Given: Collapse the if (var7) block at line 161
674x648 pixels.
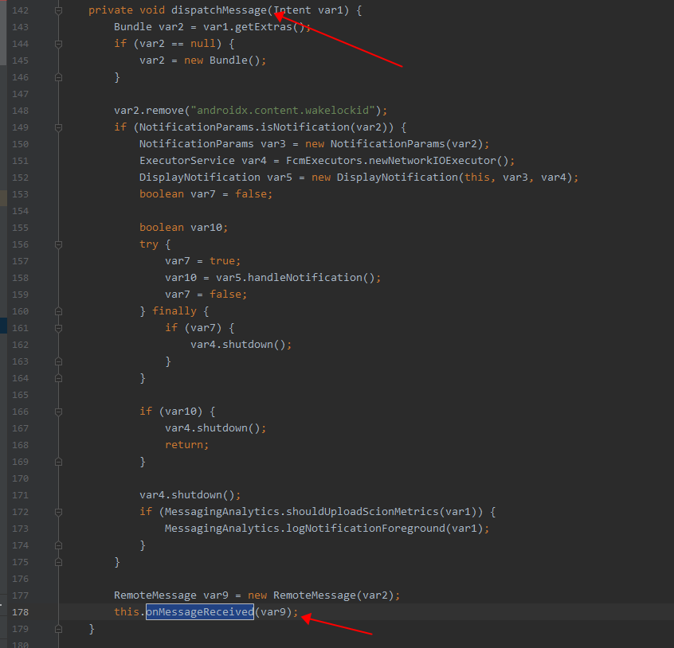Looking at the screenshot, I should coord(58,328).
